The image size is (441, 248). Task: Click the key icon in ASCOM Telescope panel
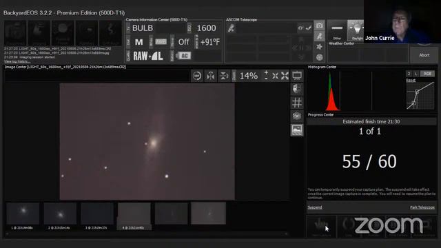tap(301, 28)
